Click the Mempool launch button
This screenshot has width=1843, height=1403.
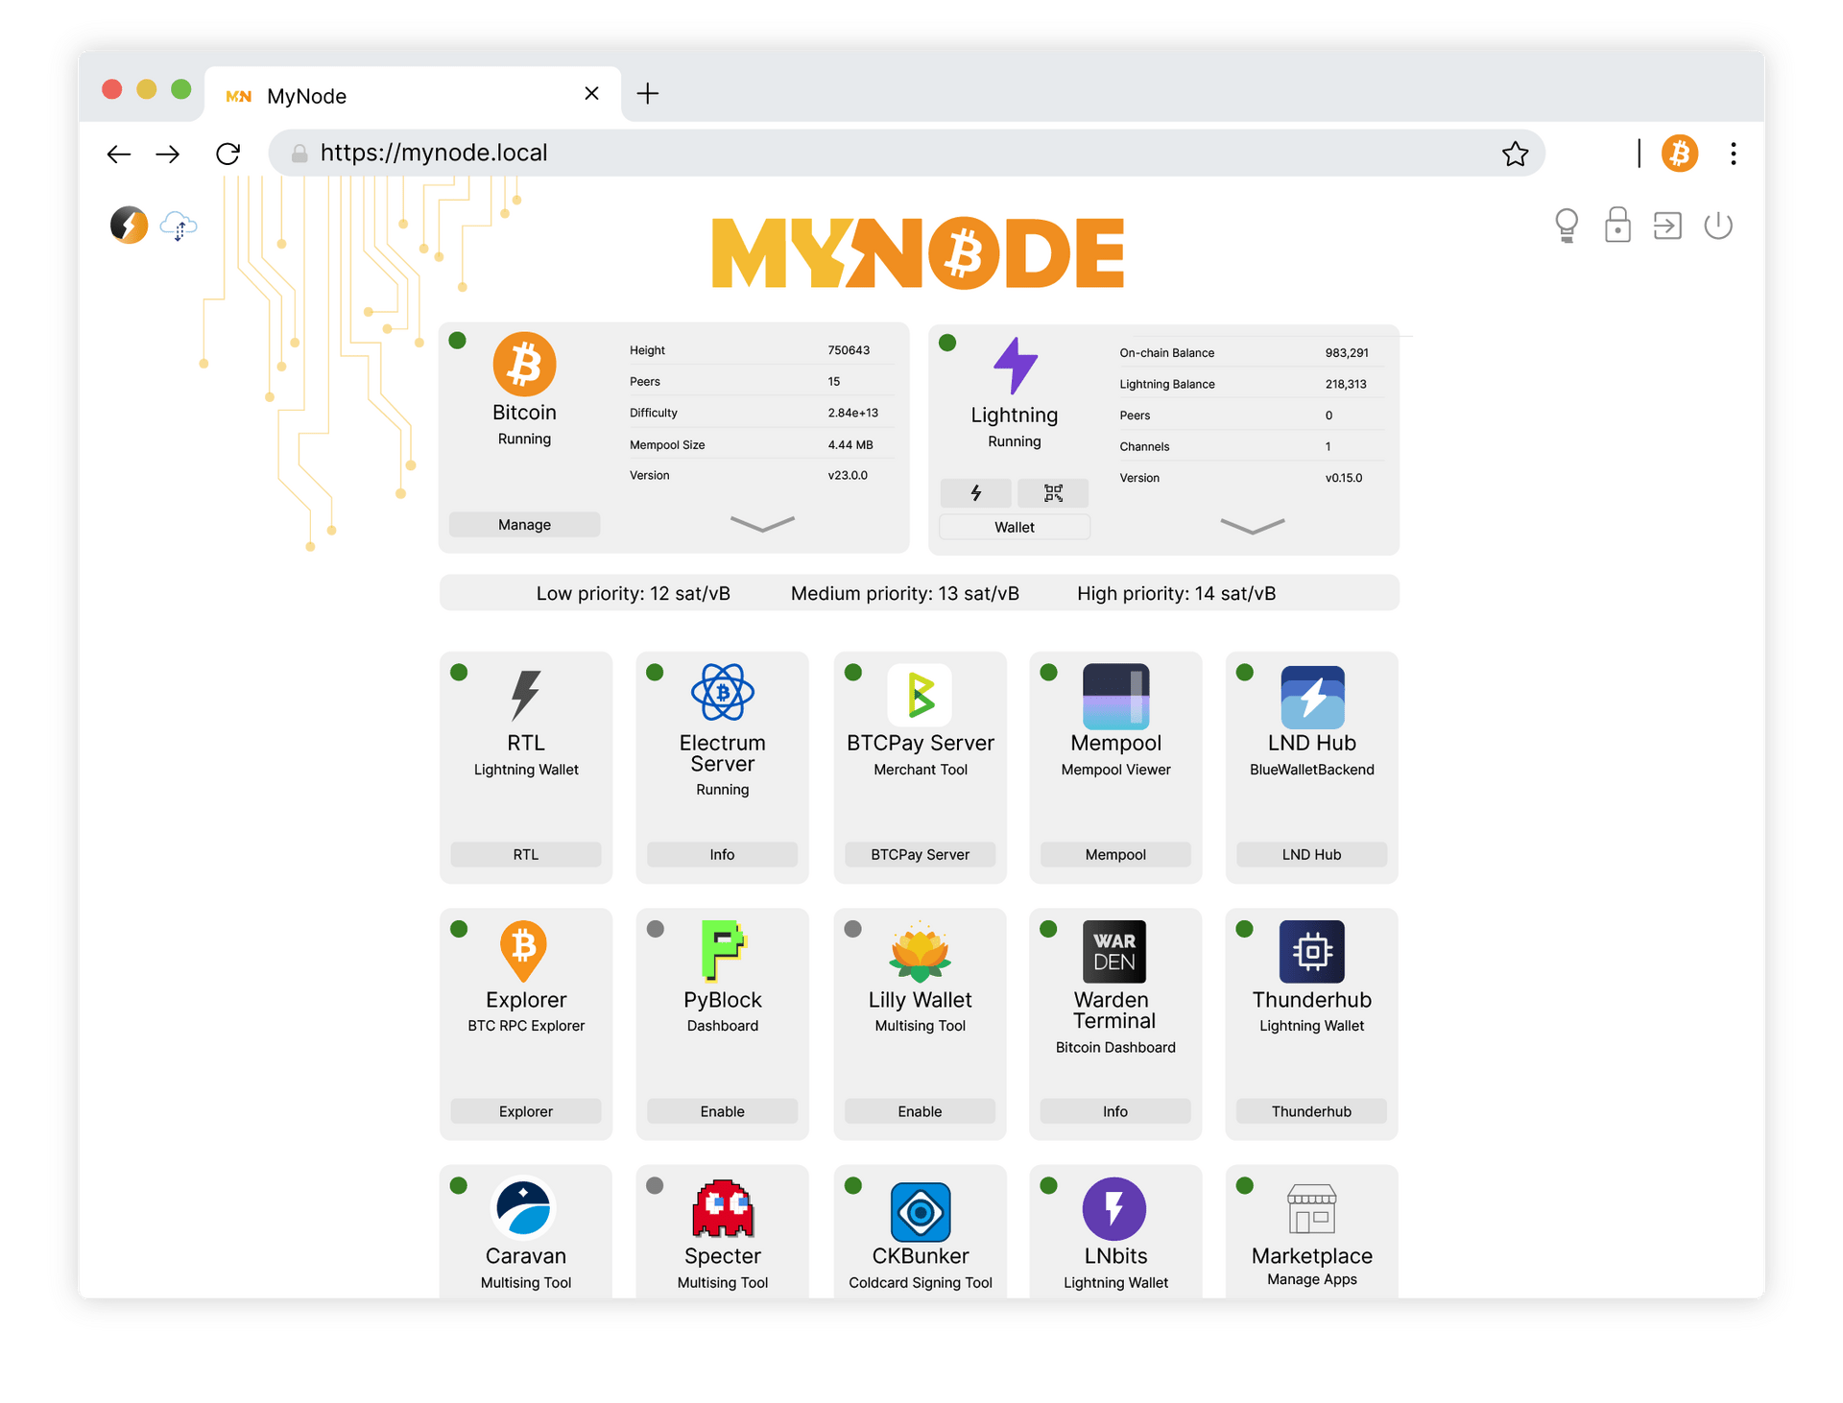pos(1115,855)
